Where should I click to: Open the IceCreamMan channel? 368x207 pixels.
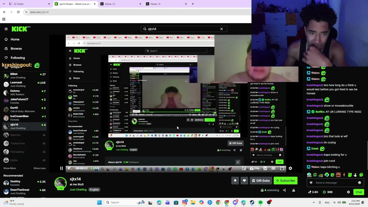[24, 118]
